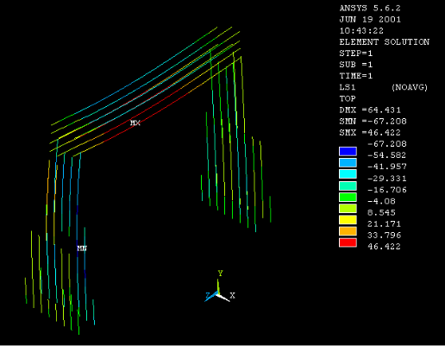Screen dimensions: 445x346
Task: Click the X axis label on triad
Action: coord(232,295)
